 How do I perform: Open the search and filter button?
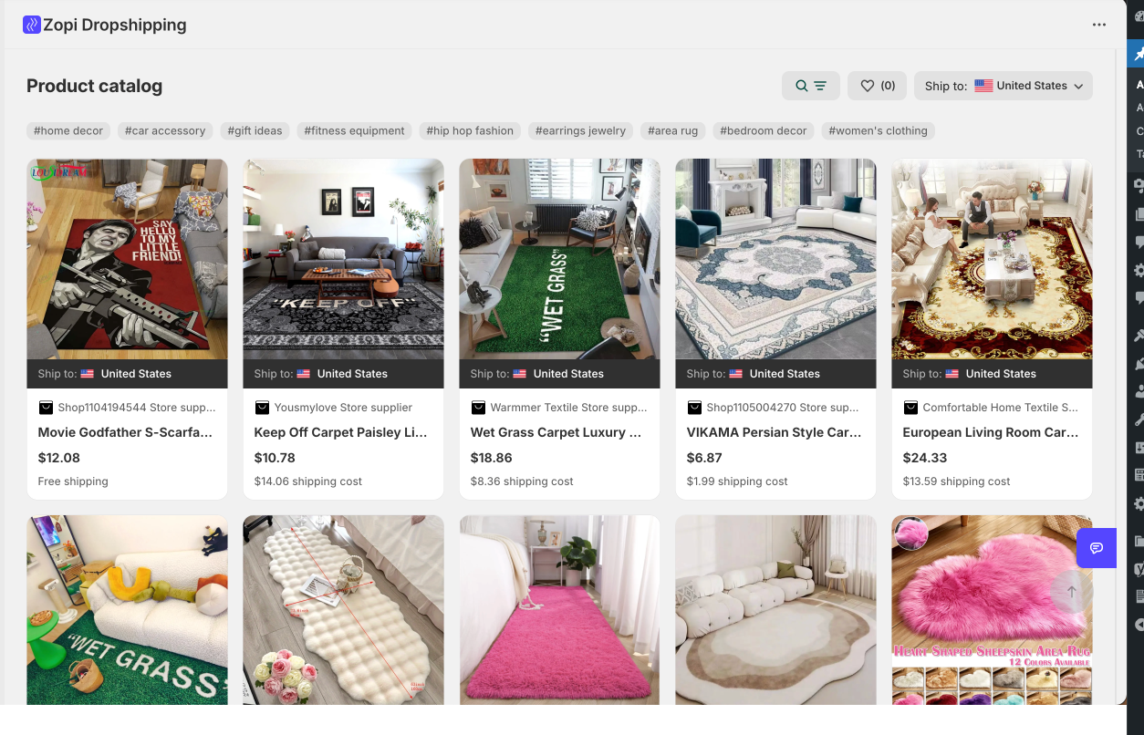810,86
